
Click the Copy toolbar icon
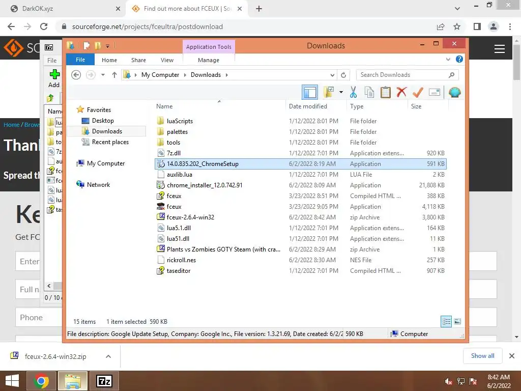[x=369, y=92]
